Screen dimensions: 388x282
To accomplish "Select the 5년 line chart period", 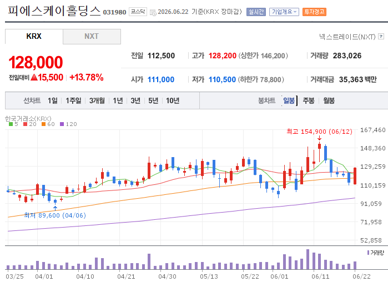I will [x=153, y=100].
